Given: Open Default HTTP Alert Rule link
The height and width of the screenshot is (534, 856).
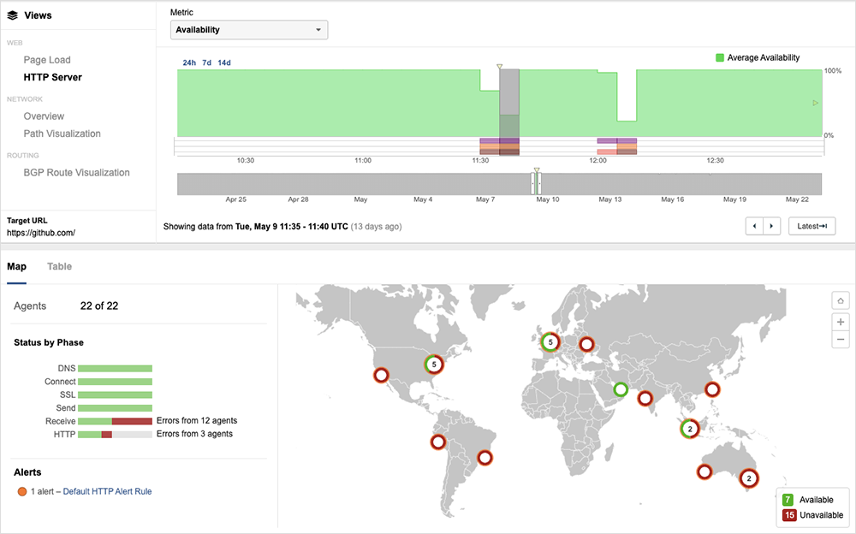Looking at the screenshot, I should tap(107, 491).
